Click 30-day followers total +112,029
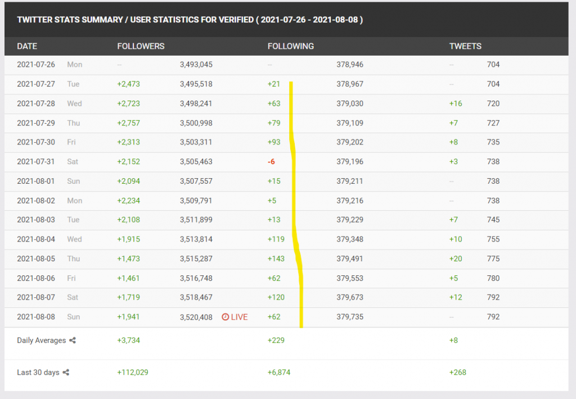The image size is (576, 399). click(133, 372)
